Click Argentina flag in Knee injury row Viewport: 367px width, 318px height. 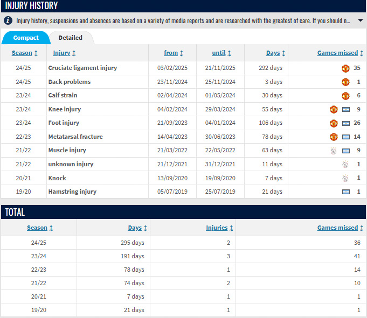(345, 109)
